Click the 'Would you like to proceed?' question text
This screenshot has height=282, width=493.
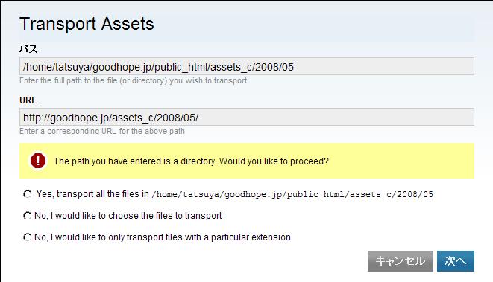(274, 161)
